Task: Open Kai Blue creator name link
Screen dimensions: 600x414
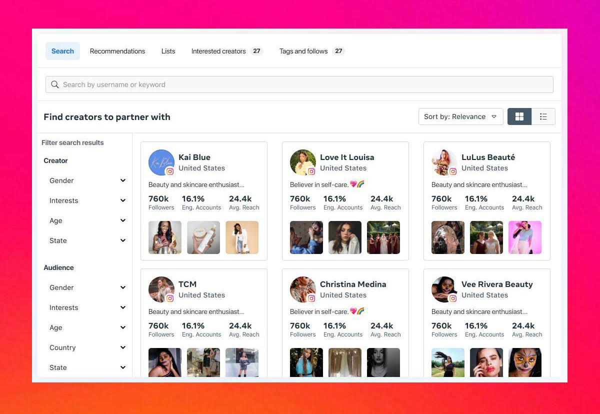Action: [194, 157]
